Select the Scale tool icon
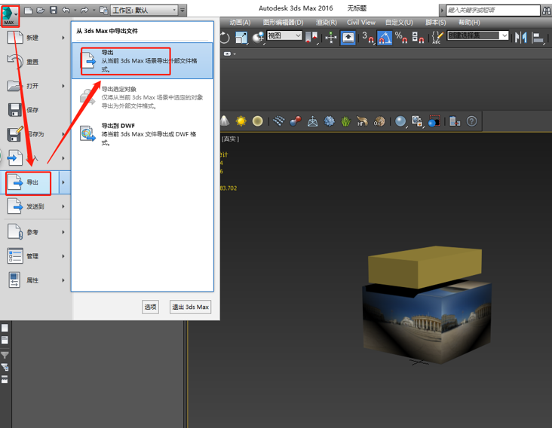552x428 pixels. pos(241,38)
